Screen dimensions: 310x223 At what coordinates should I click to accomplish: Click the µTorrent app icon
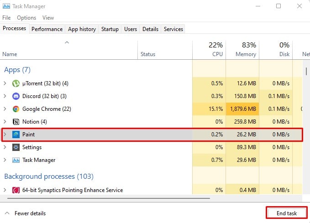pyautogui.click(x=16, y=83)
